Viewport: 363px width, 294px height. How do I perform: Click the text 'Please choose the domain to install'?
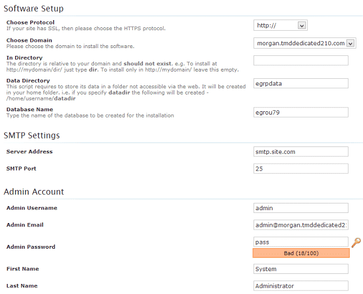70,46
